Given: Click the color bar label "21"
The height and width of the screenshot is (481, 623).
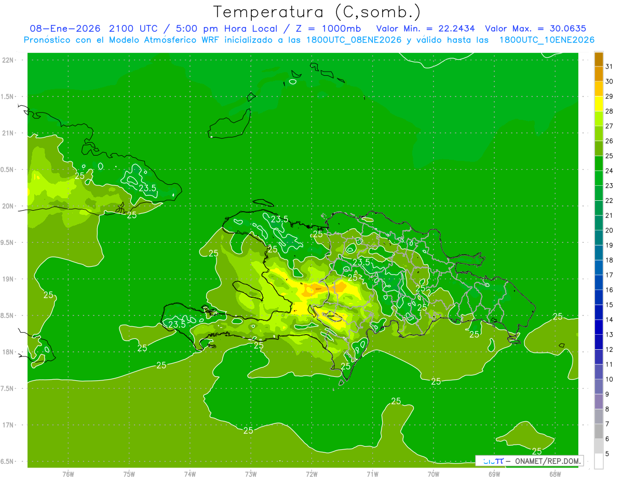Looking at the screenshot, I should (610, 215).
